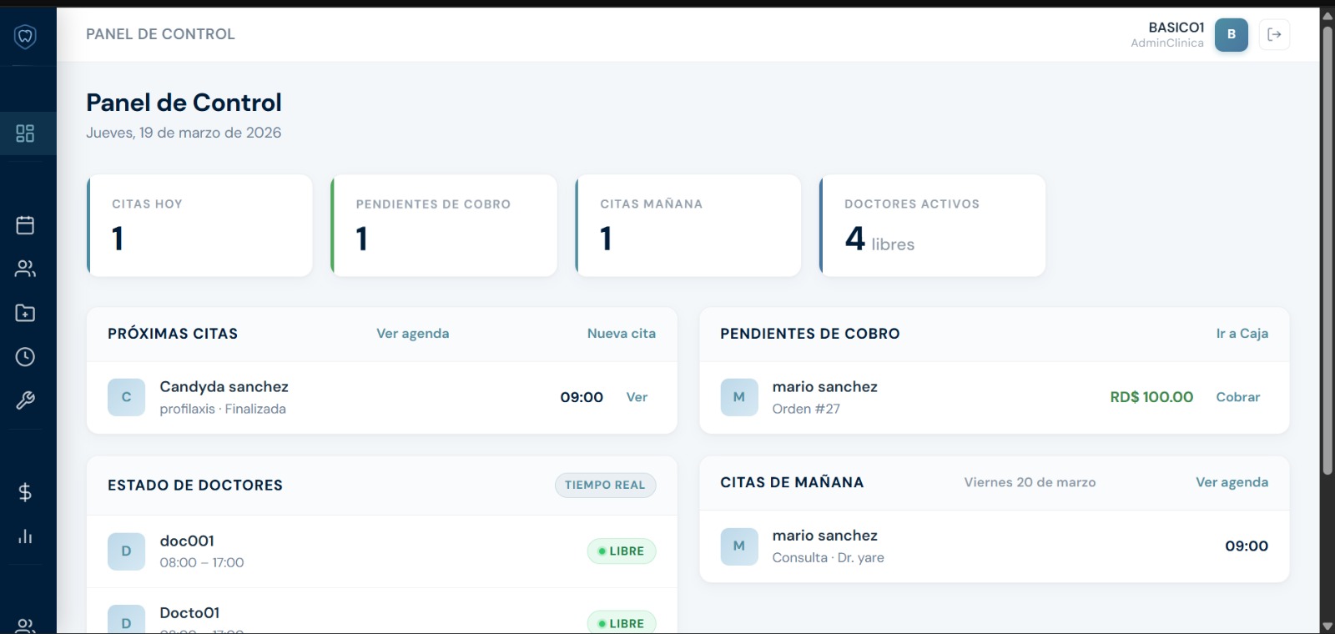Open the wrench tools icon in sidebar
Screen dimensions: 1335x634
pos(26,401)
